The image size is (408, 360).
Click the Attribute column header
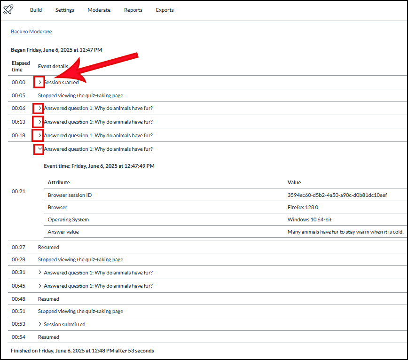(x=59, y=182)
